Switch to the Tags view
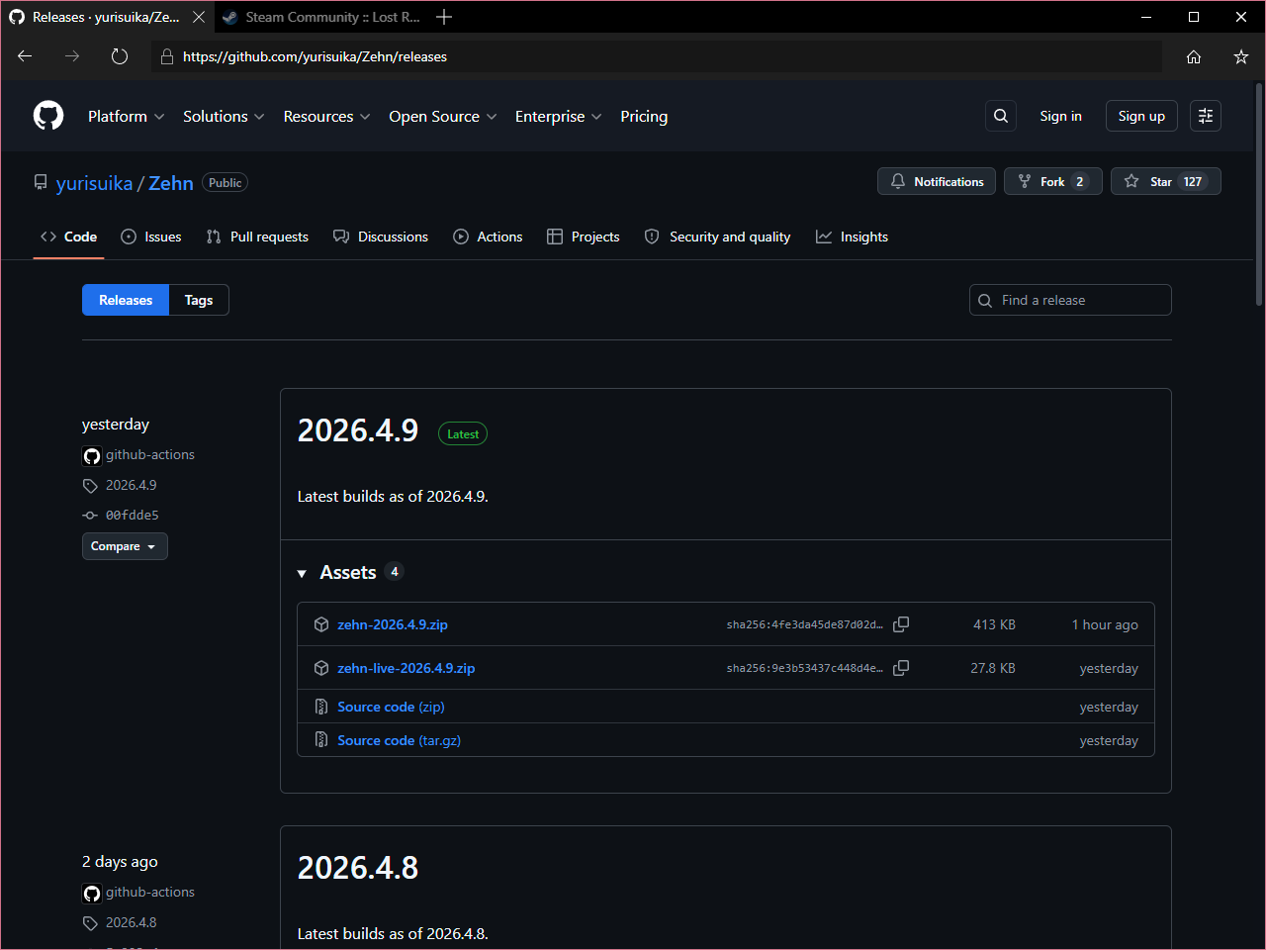1266x950 pixels. tap(199, 300)
